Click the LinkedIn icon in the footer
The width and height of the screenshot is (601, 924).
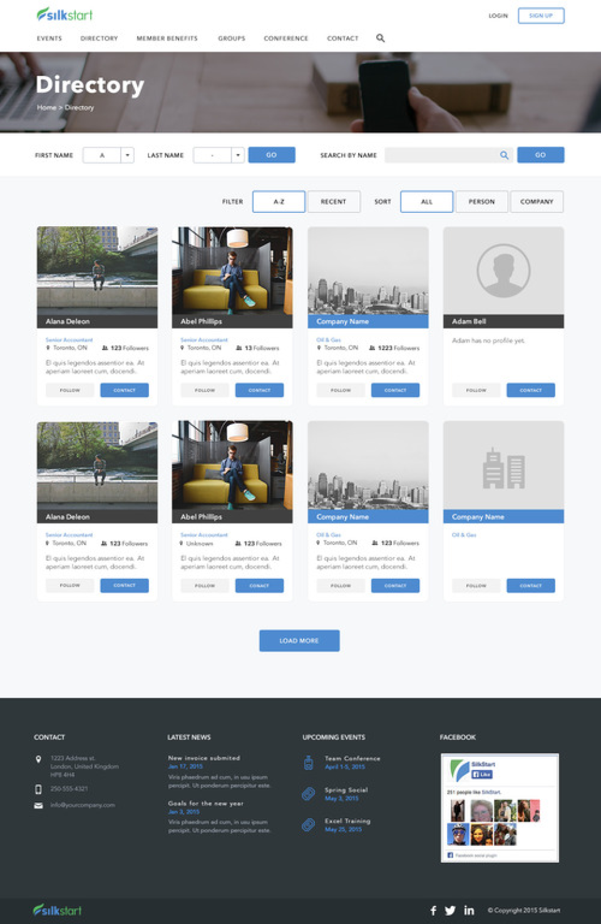coord(468,910)
